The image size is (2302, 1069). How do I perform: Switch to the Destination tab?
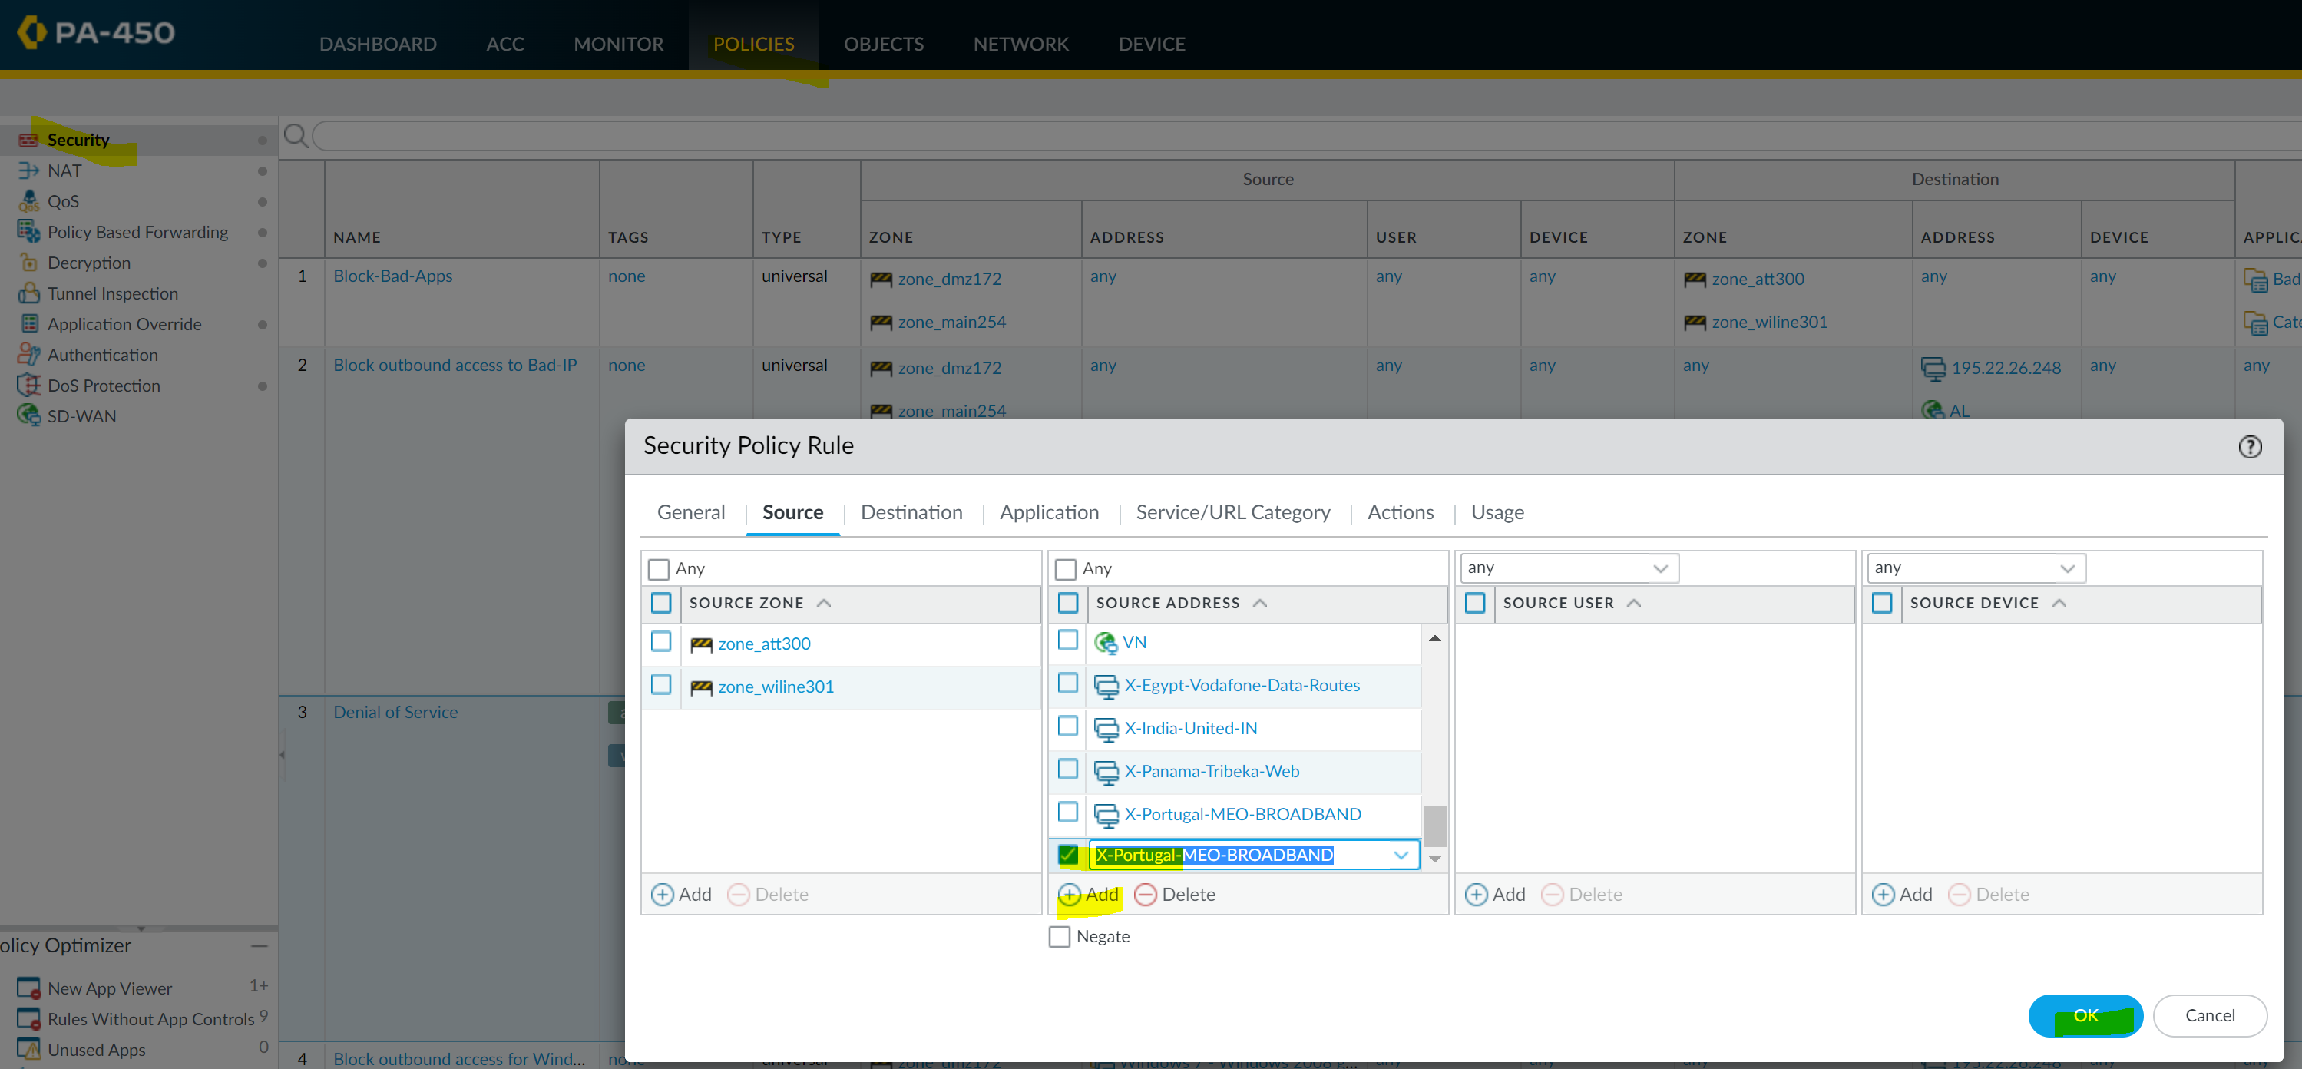coord(911,512)
